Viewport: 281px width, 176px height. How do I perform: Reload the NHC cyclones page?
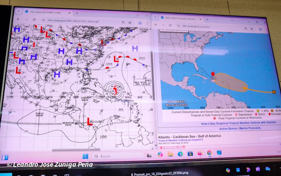point(170,25)
